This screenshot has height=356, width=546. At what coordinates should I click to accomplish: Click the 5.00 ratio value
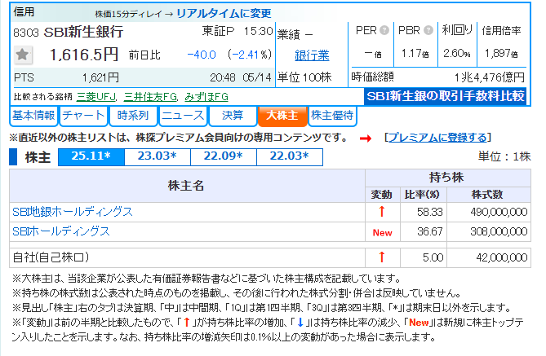(433, 257)
